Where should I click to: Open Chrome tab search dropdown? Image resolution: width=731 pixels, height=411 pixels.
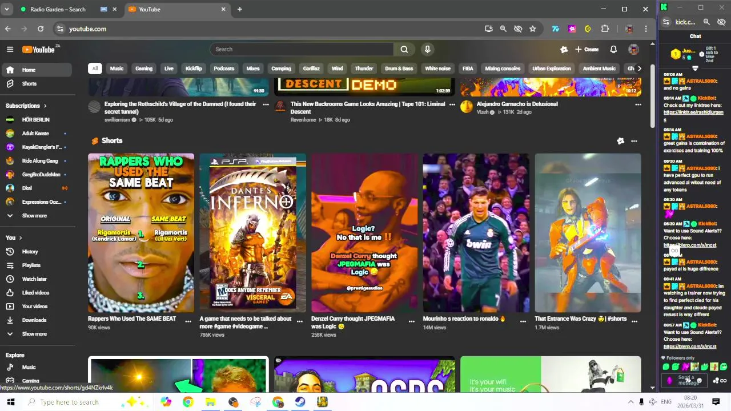7,9
